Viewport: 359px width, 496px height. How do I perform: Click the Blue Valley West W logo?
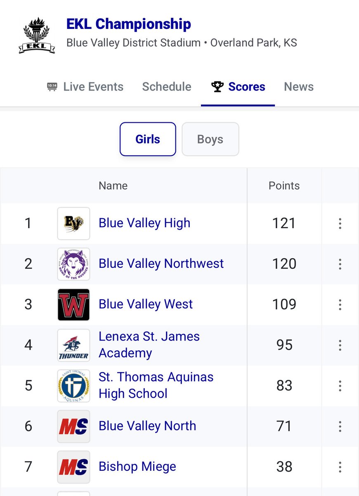pos(73,304)
